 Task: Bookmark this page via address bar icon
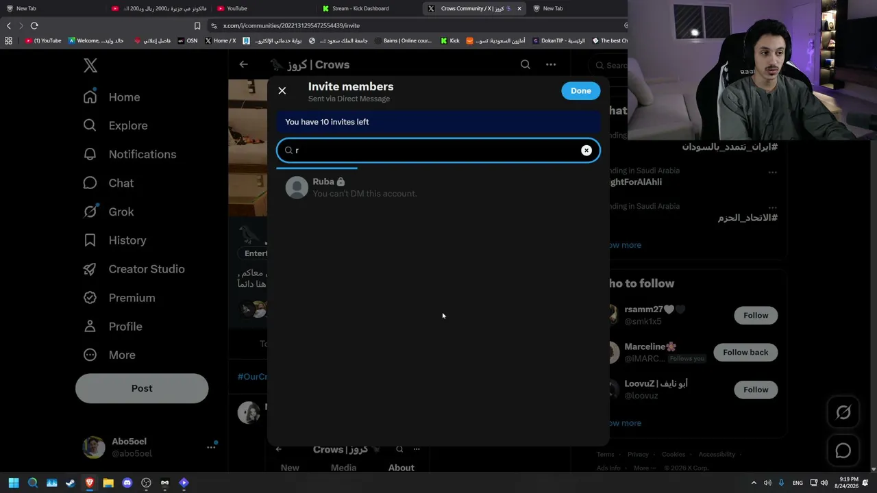pos(197,25)
